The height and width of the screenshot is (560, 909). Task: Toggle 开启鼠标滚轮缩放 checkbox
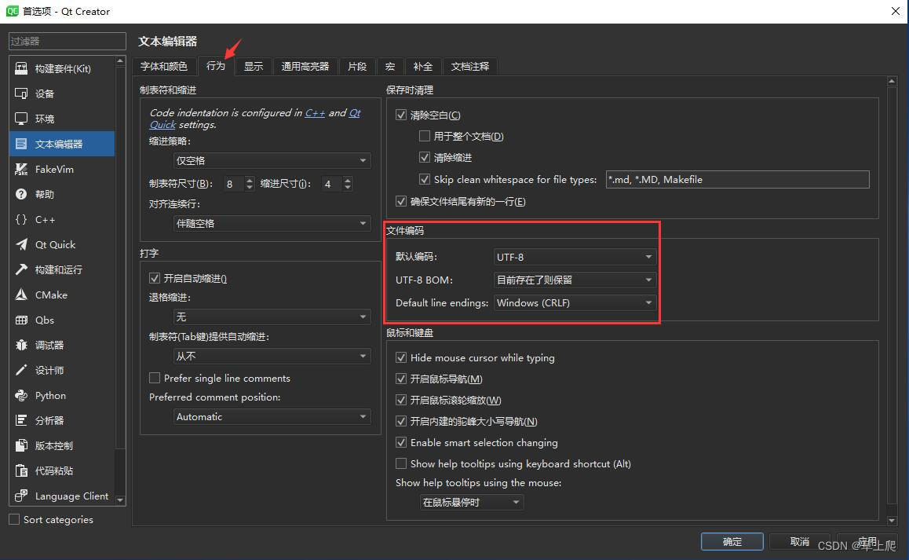400,400
